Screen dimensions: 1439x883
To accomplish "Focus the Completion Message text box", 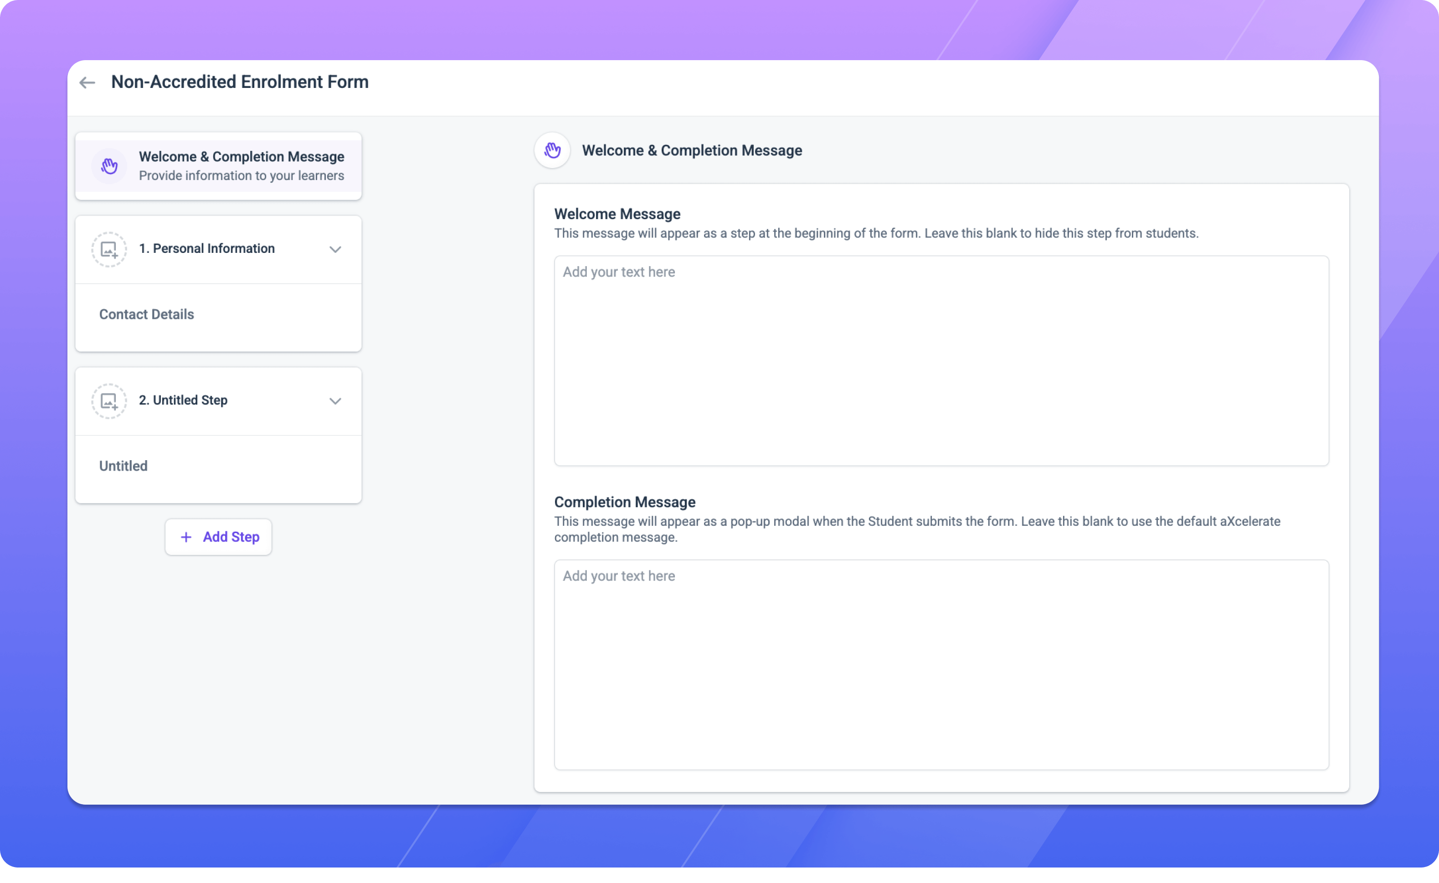I will [x=941, y=665].
